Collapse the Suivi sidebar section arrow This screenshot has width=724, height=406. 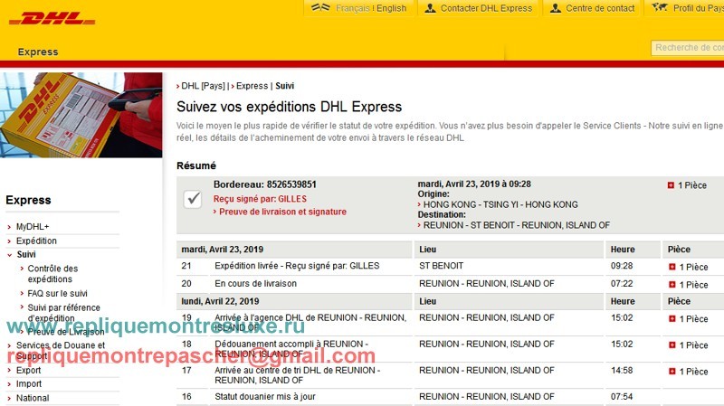(x=9, y=255)
